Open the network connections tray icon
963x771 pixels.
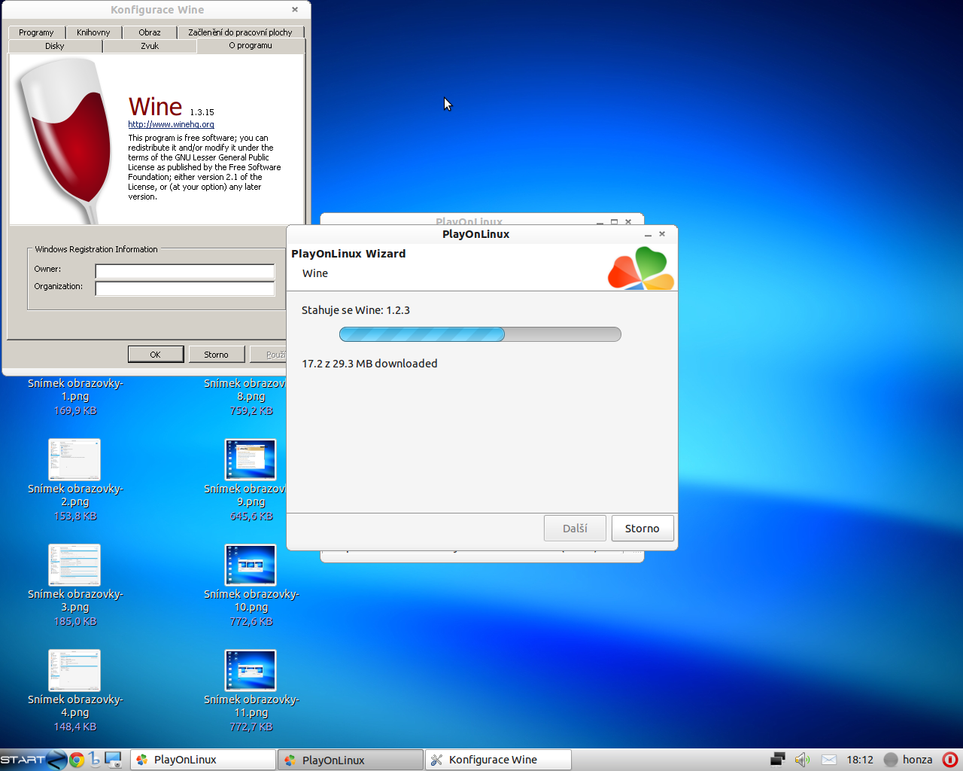(778, 759)
